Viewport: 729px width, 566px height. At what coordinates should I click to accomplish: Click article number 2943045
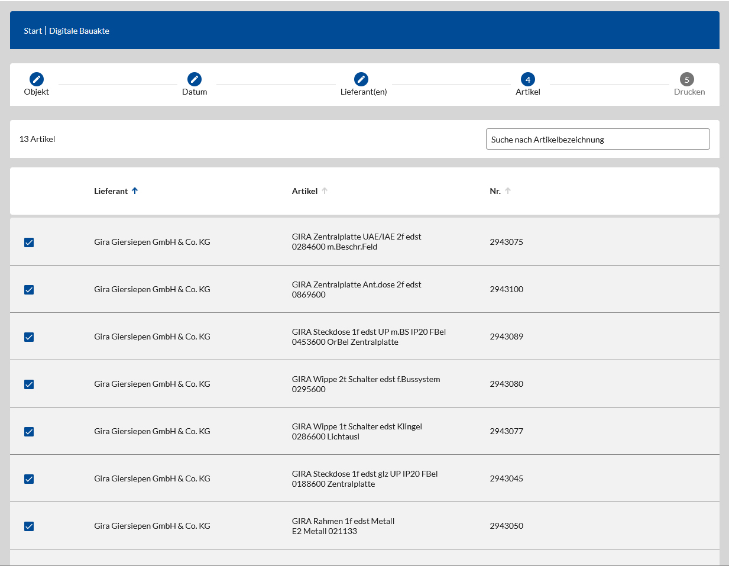[x=507, y=478]
